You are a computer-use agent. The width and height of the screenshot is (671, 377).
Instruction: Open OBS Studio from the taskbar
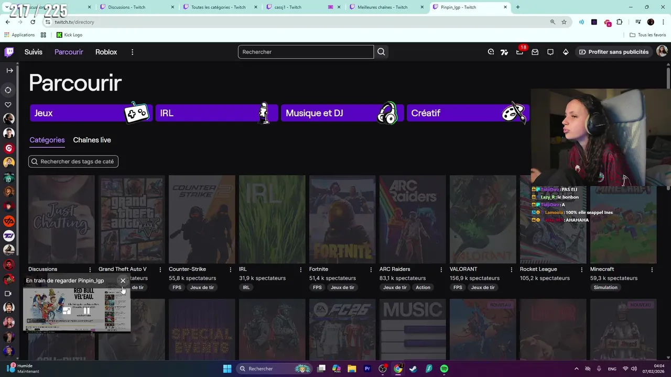[383, 369]
